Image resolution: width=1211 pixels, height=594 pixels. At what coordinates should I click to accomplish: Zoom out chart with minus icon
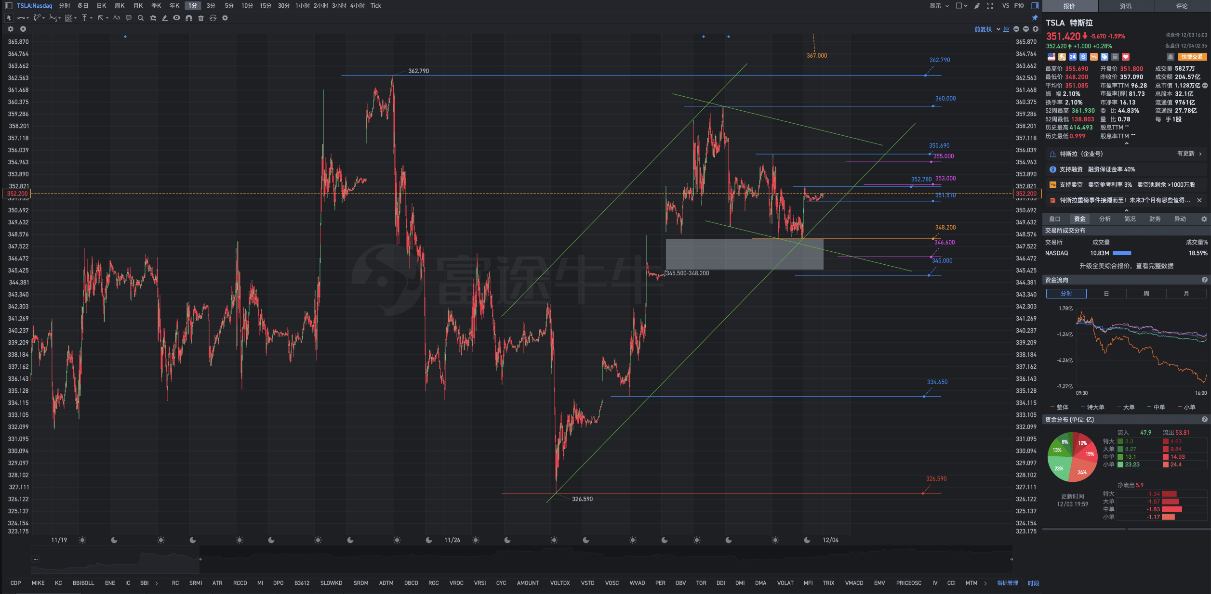(x=1026, y=29)
